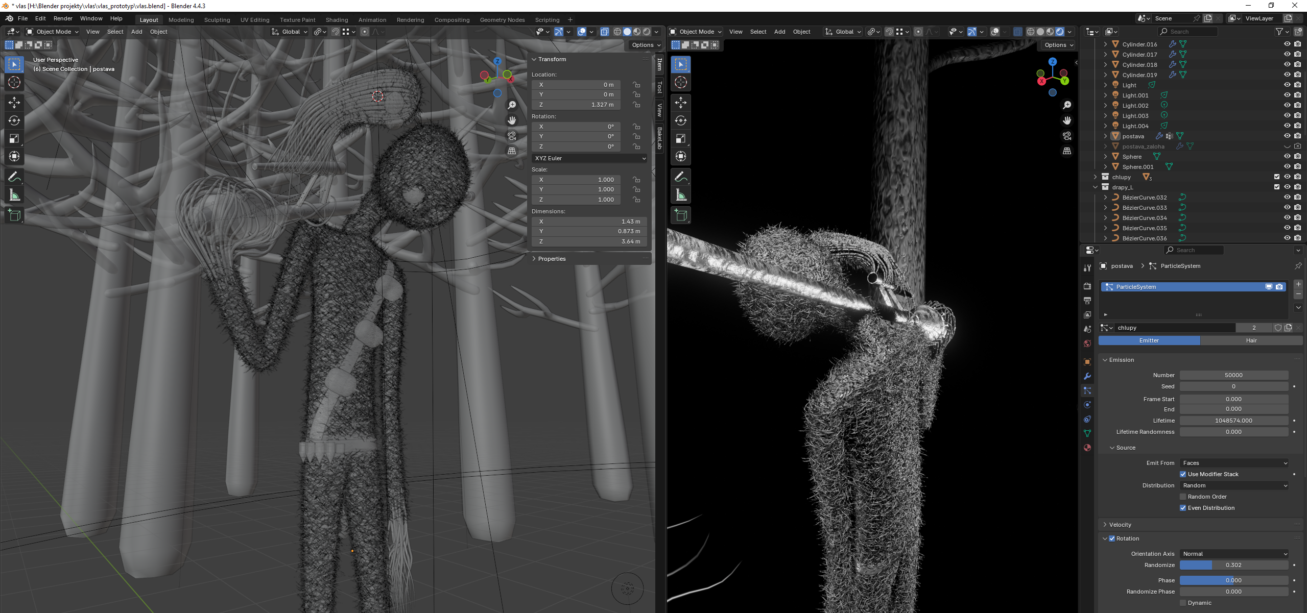Expand the Velocity panel
Screen dimensions: 1307x613
pos(1120,525)
